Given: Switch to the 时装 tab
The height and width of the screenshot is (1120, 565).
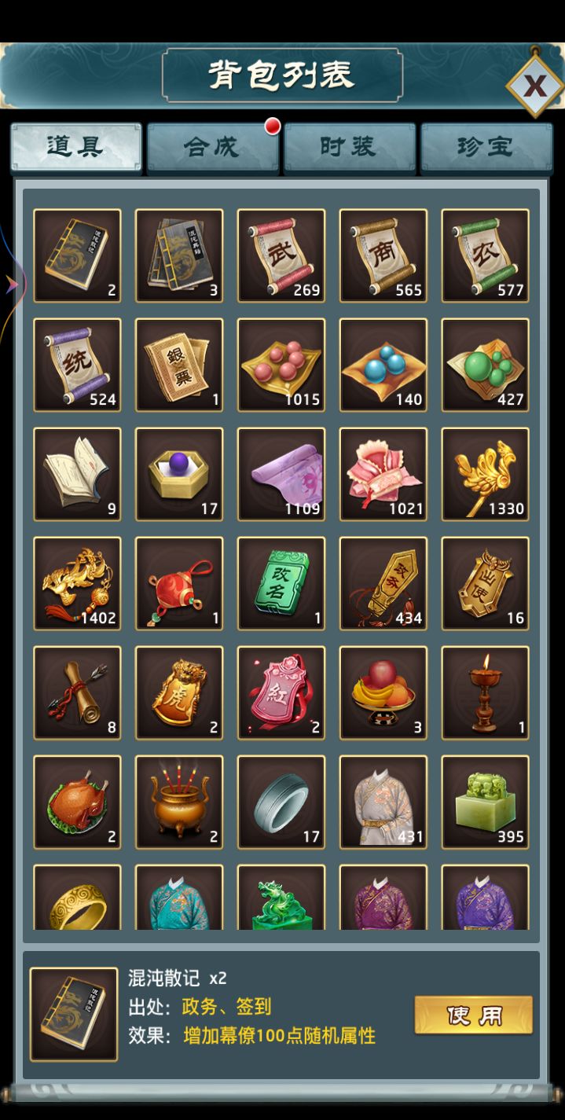Looking at the screenshot, I should pyautogui.click(x=350, y=148).
